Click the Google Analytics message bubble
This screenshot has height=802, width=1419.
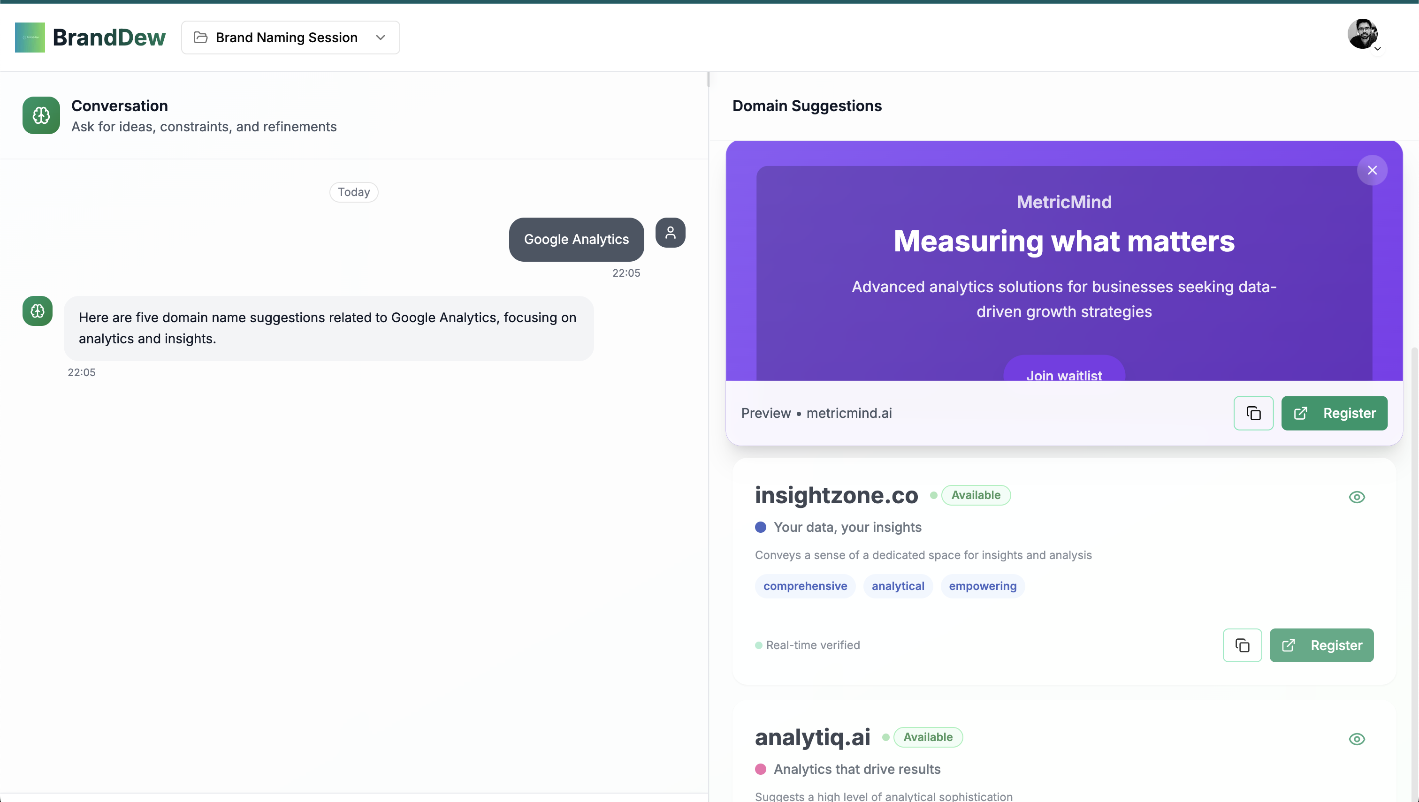point(576,239)
